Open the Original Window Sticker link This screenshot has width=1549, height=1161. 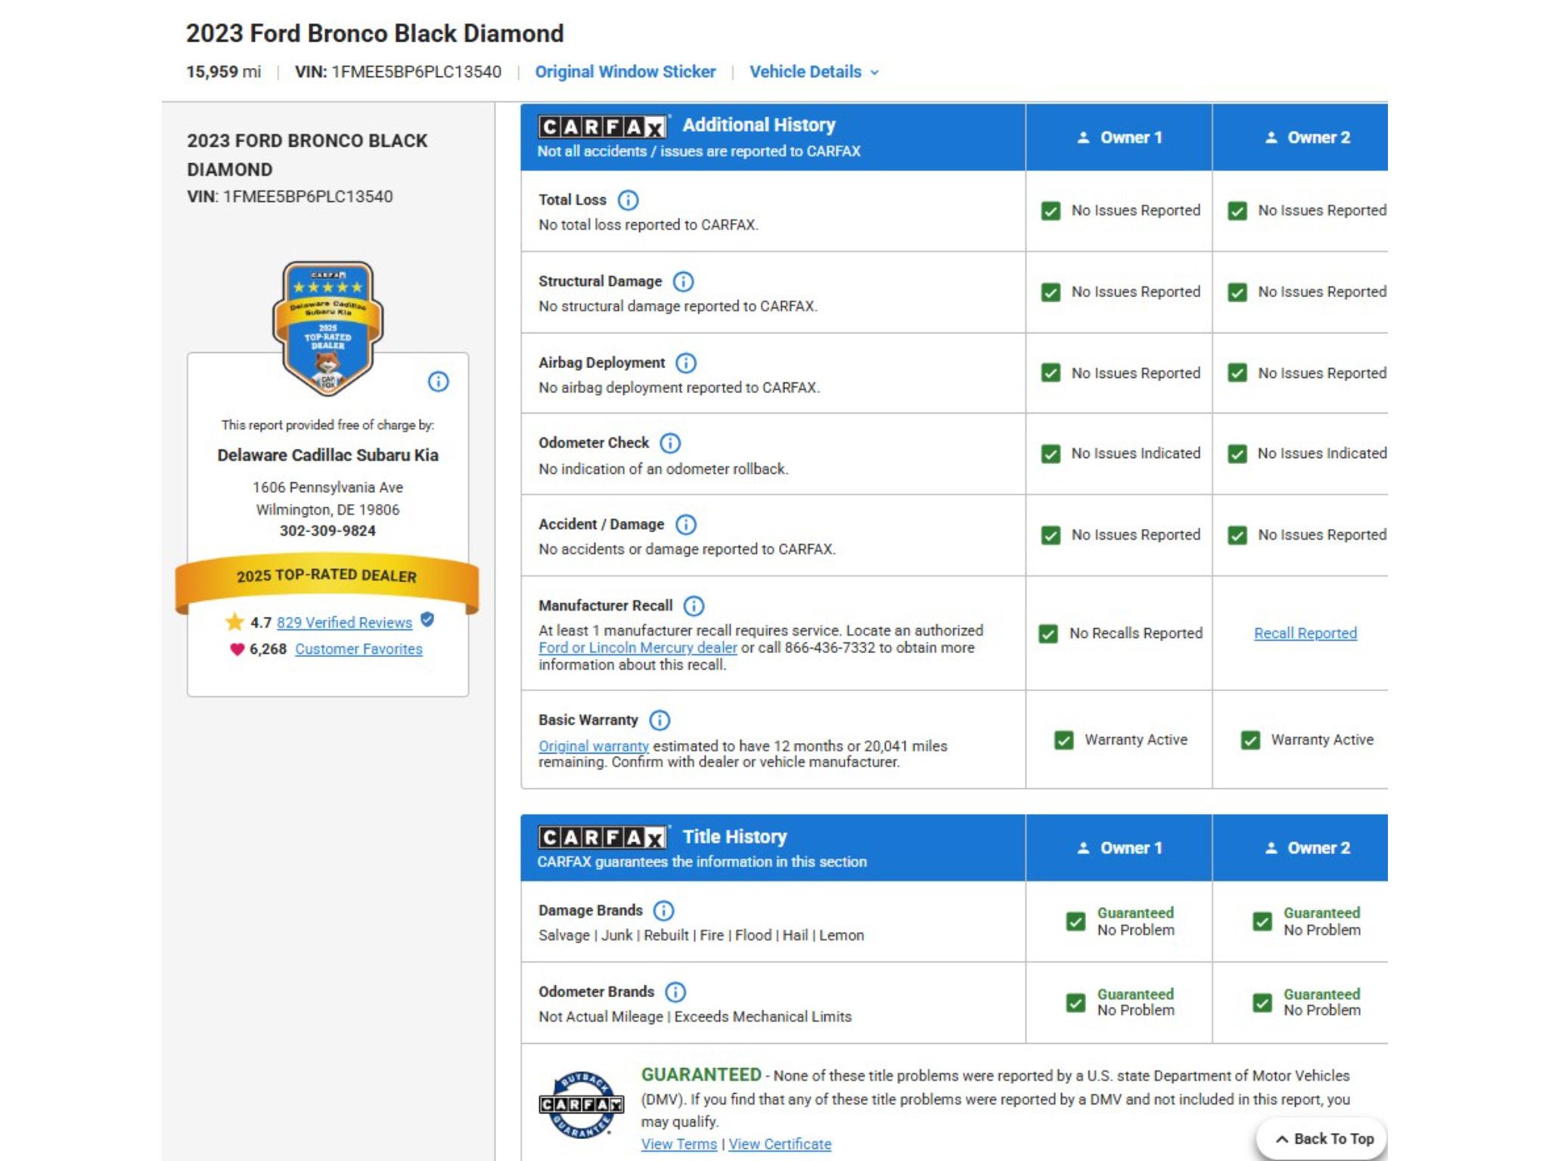pos(625,72)
